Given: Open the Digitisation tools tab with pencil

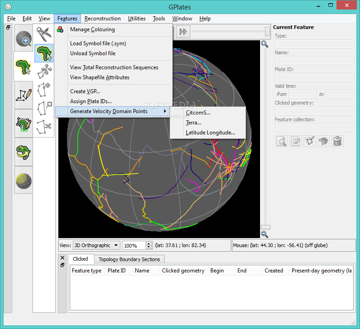Looking at the screenshot, I should [x=24, y=95].
